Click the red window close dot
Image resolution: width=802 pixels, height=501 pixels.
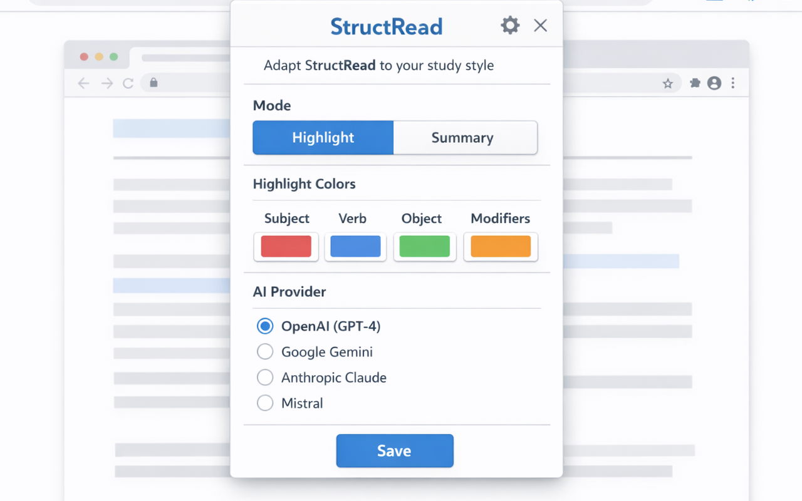pyautogui.click(x=84, y=57)
